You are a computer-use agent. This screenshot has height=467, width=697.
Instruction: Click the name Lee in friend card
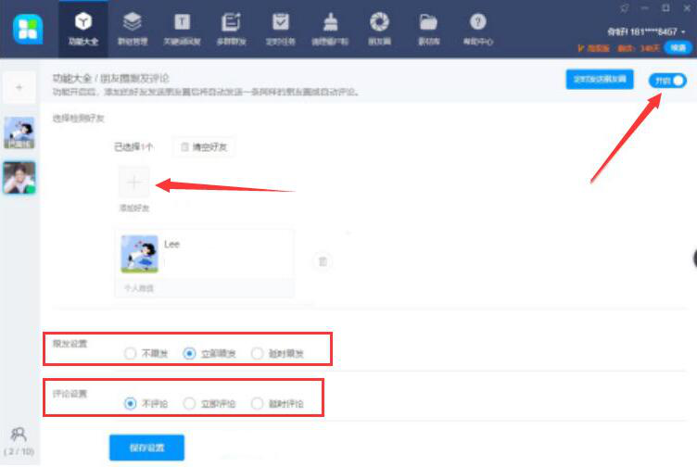pos(171,244)
